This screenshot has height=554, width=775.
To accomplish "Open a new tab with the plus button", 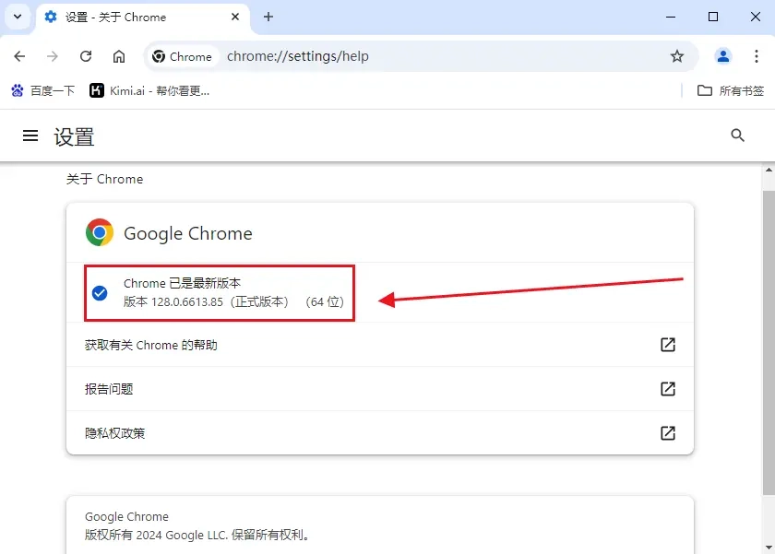I will [268, 17].
